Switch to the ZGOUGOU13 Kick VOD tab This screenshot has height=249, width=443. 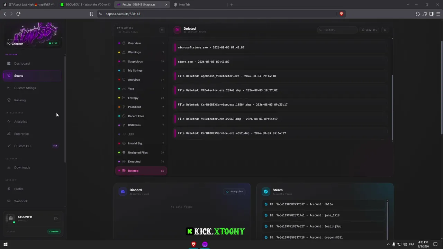click(x=85, y=4)
